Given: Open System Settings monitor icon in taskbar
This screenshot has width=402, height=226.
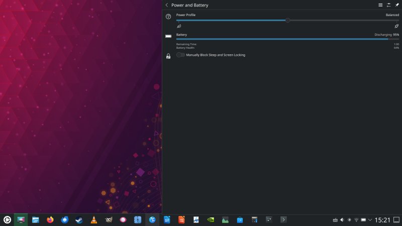Looking at the screenshot, I should click(x=21, y=219).
